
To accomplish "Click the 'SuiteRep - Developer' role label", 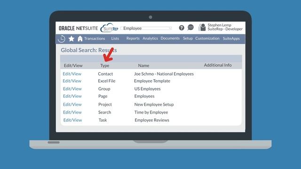I will pyautogui.click(x=225, y=29).
